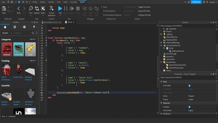The width and height of the screenshot is (218, 123).
Task: Collapse the mainHandler function fold
Action: pyautogui.click(x=46, y=38)
